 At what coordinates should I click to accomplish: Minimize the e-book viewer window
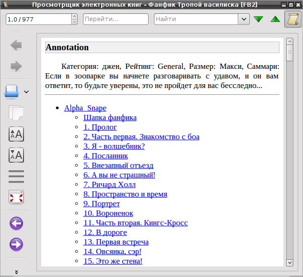(284, 5)
